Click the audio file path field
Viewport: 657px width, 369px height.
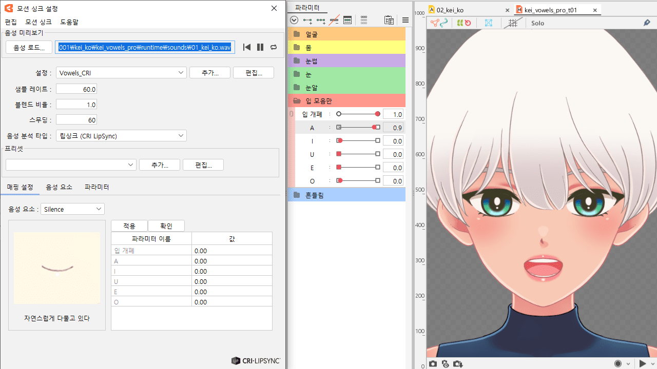click(145, 47)
